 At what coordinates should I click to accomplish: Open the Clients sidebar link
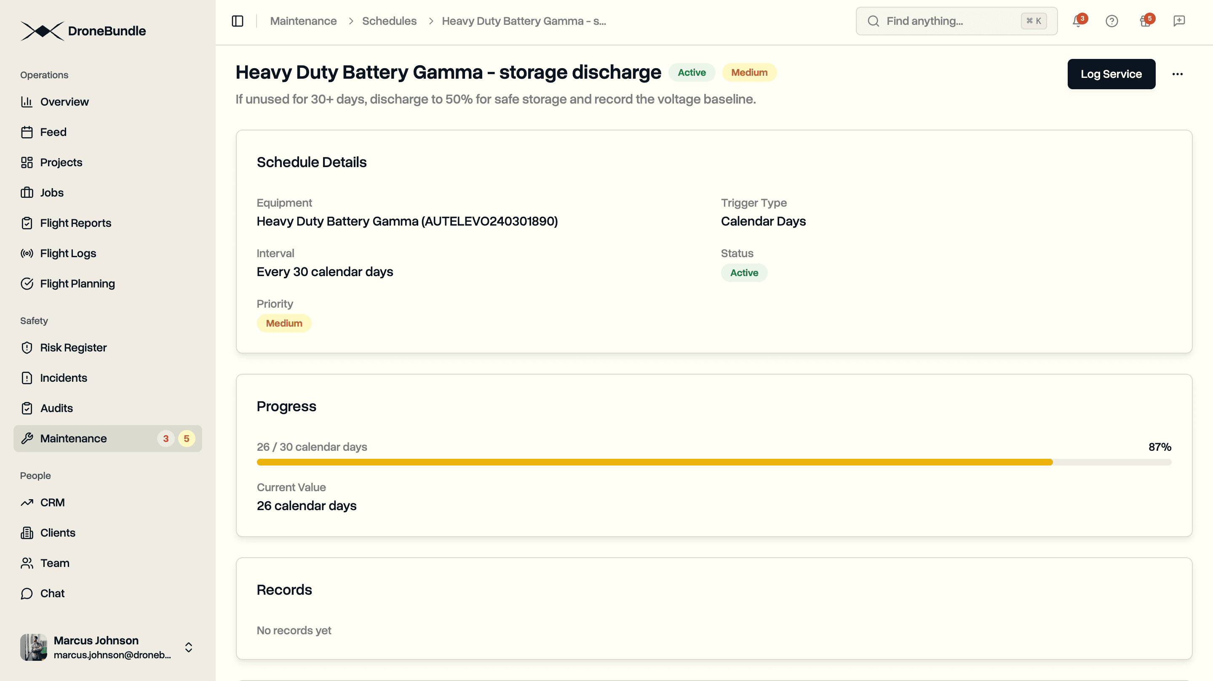[108, 533]
